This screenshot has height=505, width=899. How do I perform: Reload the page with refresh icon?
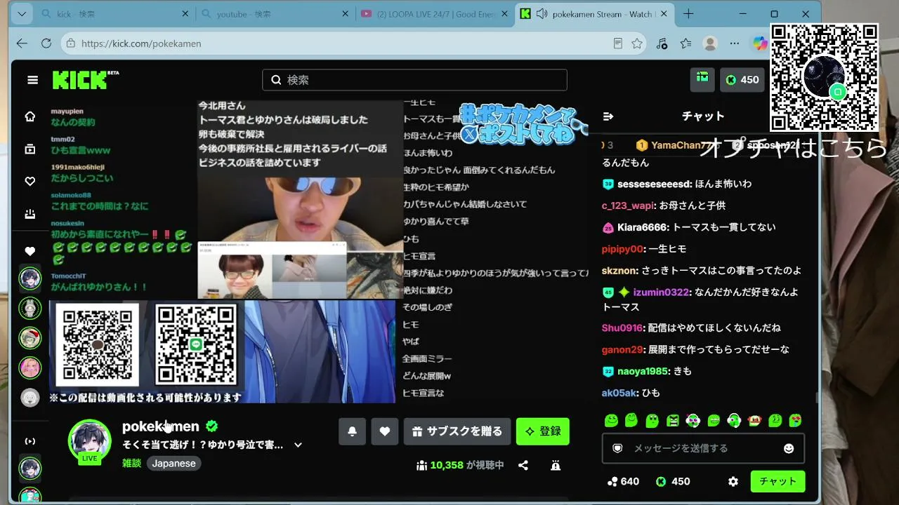point(46,43)
